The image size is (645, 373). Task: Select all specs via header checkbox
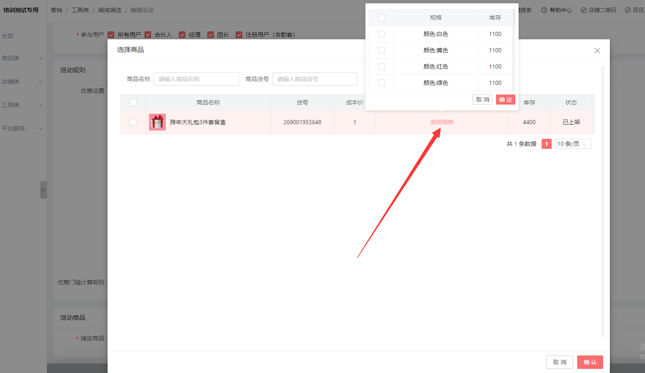[382, 18]
